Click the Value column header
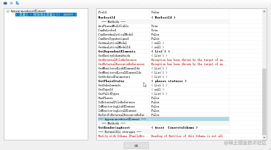 (155, 12)
